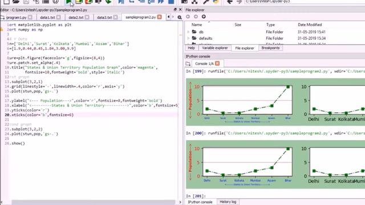
Task: Sort files by Date Modified column header
Action: click(x=310, y=24)
